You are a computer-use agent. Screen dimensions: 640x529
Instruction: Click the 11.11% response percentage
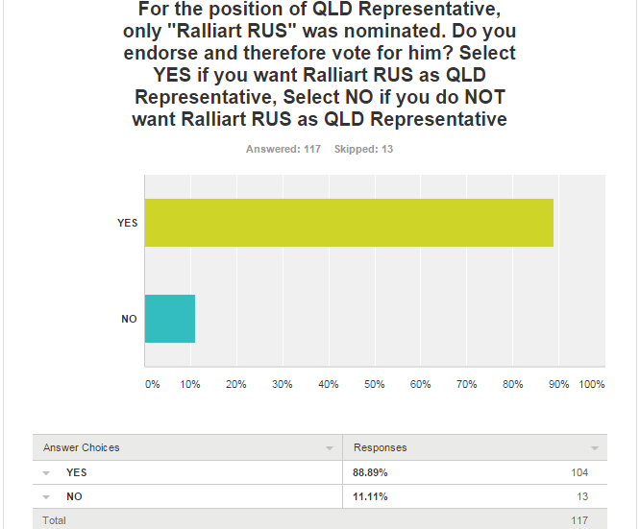pyautogui.click(x=370, y=496)
